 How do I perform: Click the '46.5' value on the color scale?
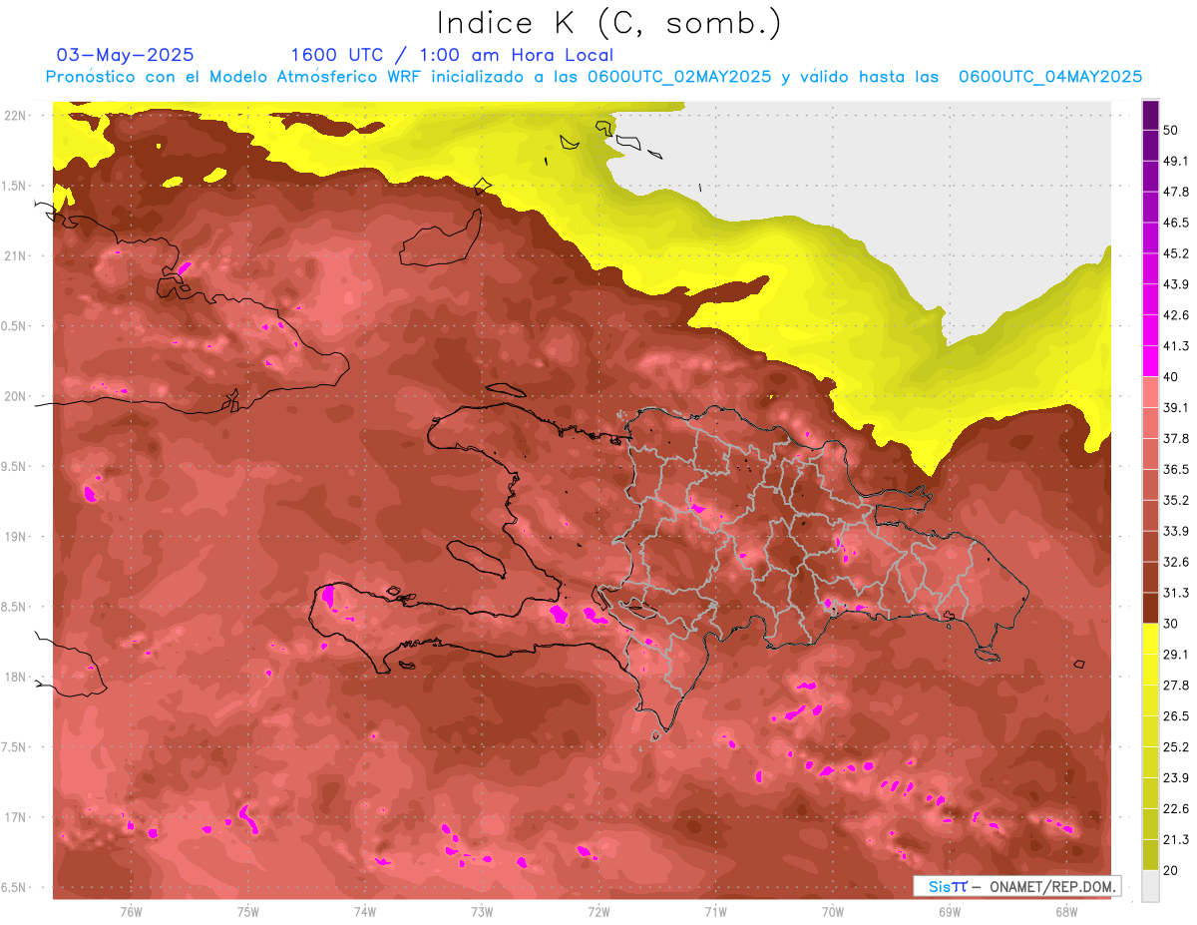(1177, 223)
